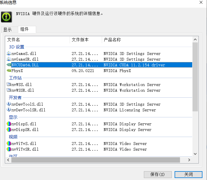Click the workstation icon beside nvWSSR.dll
Viewport: 207px width, 180px height.
pos(9,90)
